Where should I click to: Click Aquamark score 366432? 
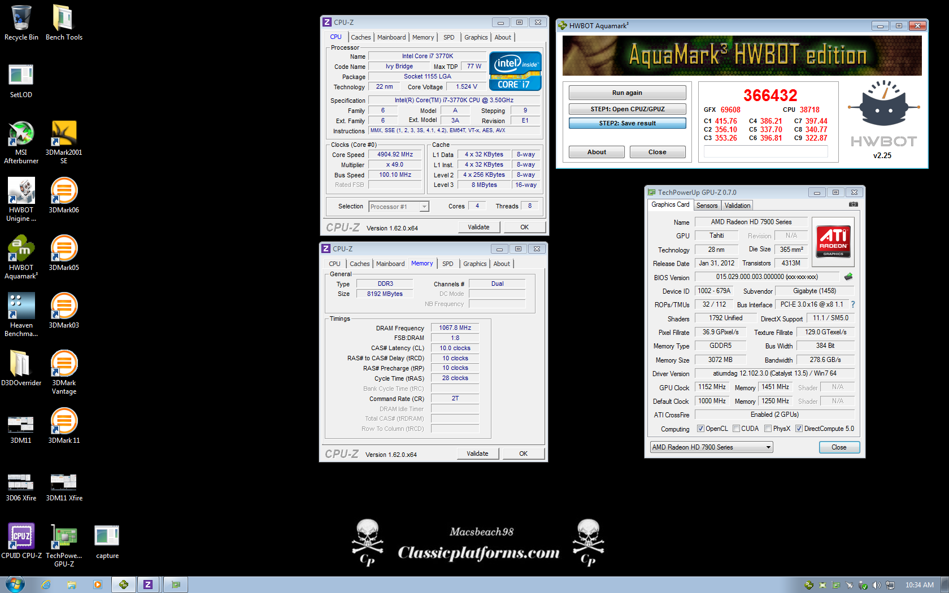770,95
